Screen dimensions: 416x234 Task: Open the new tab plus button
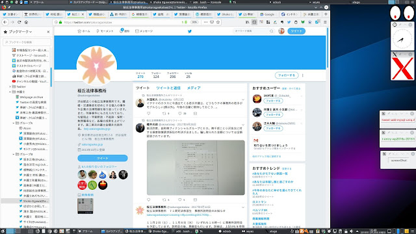pos(326,14)
